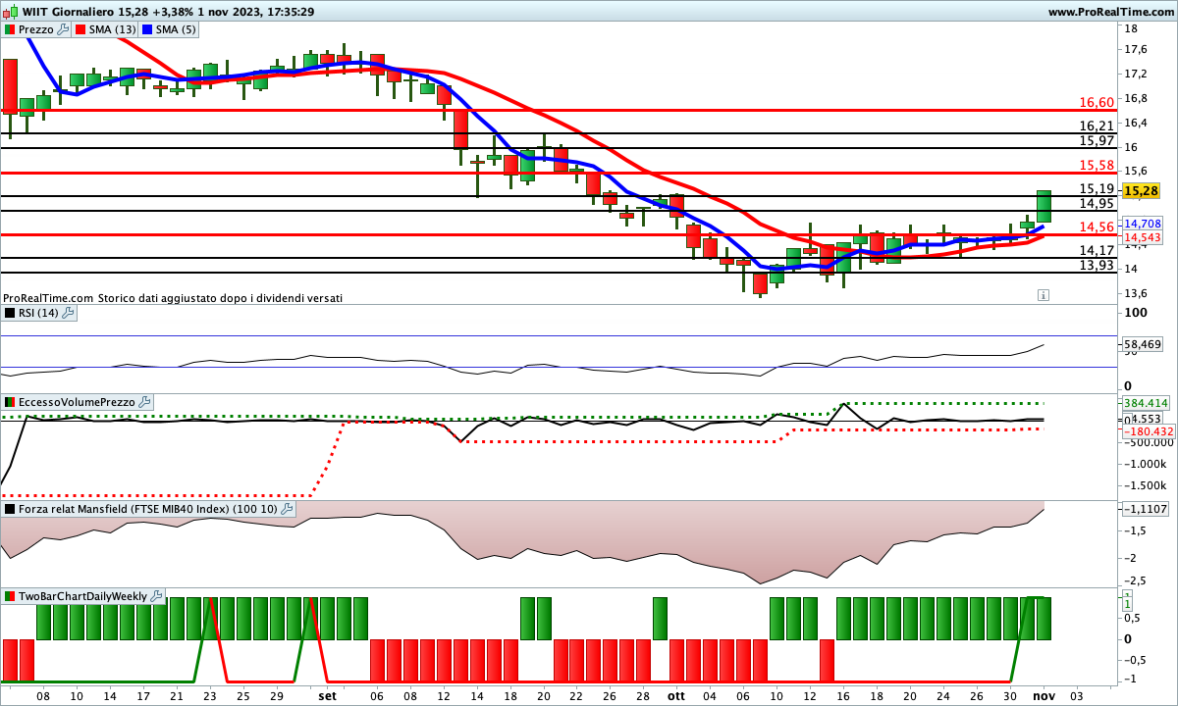Click the candlestick chart icon beside WIIT title
Viewport: 1178px width, 706px height.
10,12
